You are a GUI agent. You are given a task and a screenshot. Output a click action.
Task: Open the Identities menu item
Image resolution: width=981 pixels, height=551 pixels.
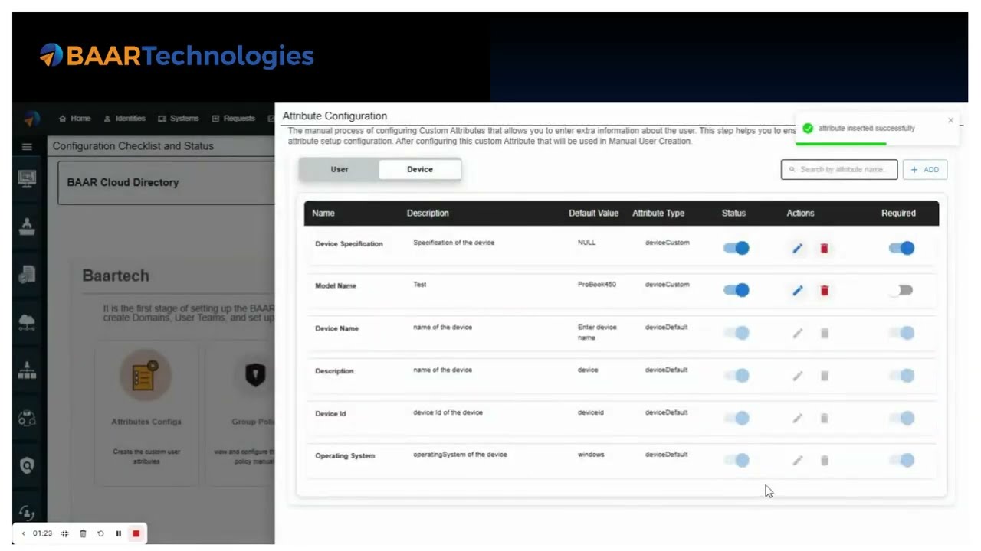(x=125, y=119)
